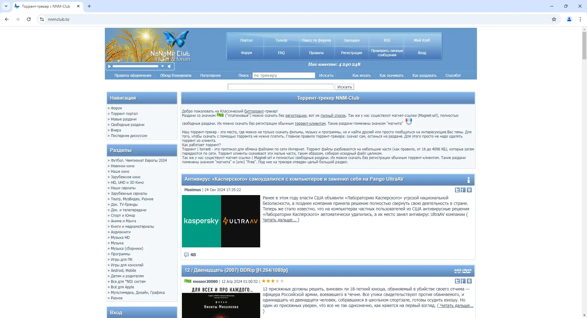
Task: Share Kaspersky news on Facebook
Action: click(463, 190)
